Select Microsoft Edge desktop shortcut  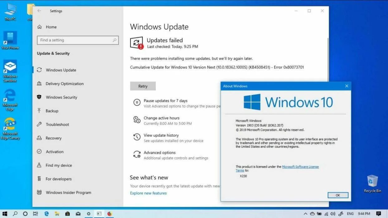tap(10, 100)
